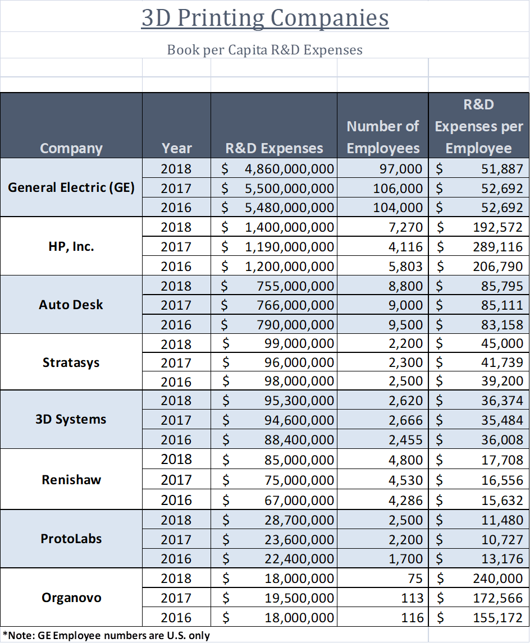This screenshot has width=530, height=643.
Task: Select the "R&D Expenses per Employee" header
Action: 479,126
